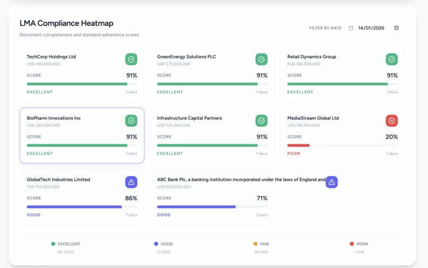
Task: Click GlobalTech Industries warning triangle icon
Action: click(x=131, y=182)
